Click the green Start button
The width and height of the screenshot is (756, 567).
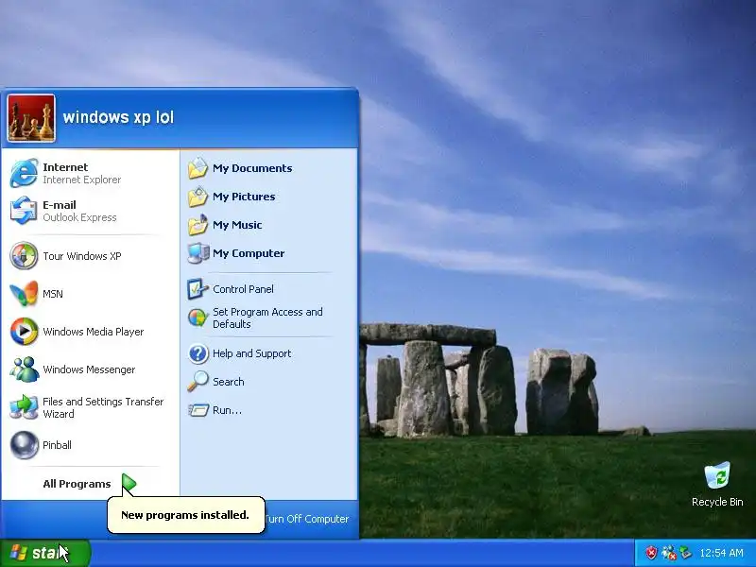click(x=44, y=553)
